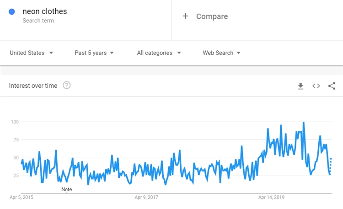Click the Interest over time heading
This screenshot has width=343, height=209.
coord(33,86)
